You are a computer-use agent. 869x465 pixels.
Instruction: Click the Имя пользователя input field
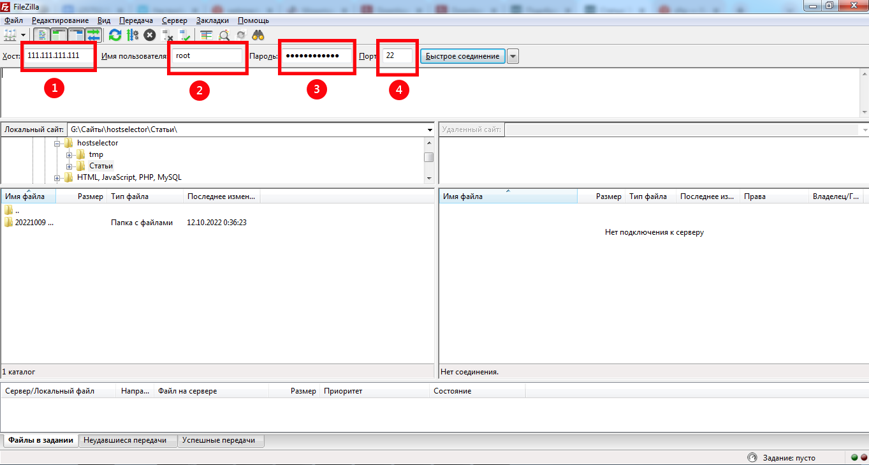tap(208, 55)
